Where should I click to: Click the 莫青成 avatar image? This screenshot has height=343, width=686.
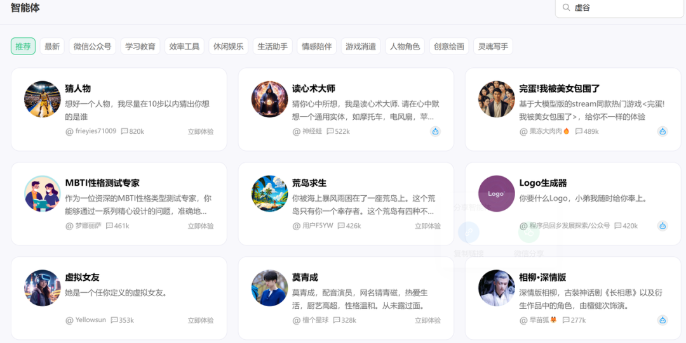point(269,288)
